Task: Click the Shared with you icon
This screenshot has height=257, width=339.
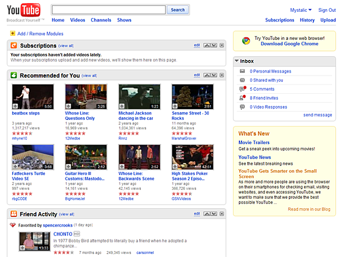Action: (x=243, y=80)
